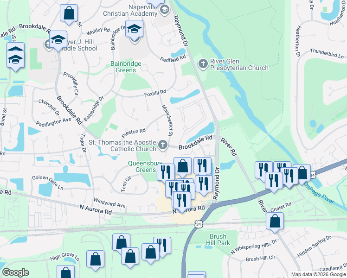This screenshot has width=347, height=278.
Task: Click the Chalet Rd street label
Action: [x=281, y=207]
